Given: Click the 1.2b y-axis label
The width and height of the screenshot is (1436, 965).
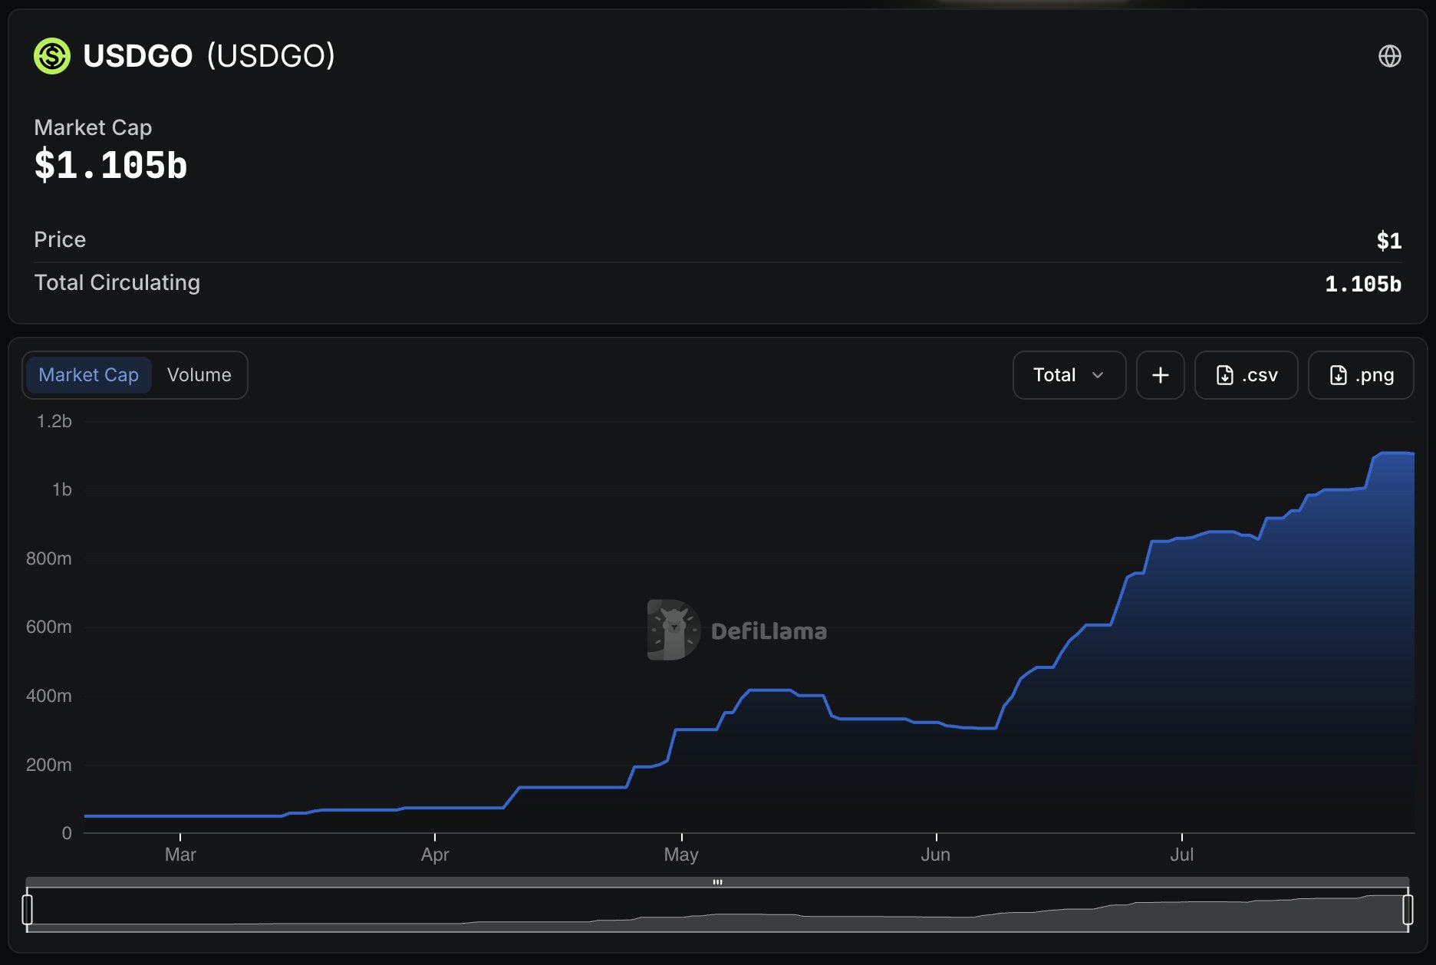Looking at the screenshot, I should (54, 421).
